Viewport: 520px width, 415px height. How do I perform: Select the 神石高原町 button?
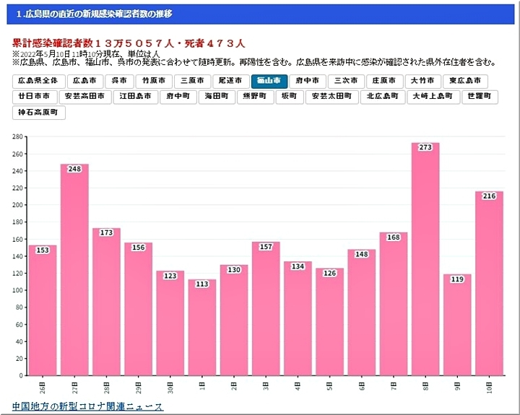click(39, 112)
